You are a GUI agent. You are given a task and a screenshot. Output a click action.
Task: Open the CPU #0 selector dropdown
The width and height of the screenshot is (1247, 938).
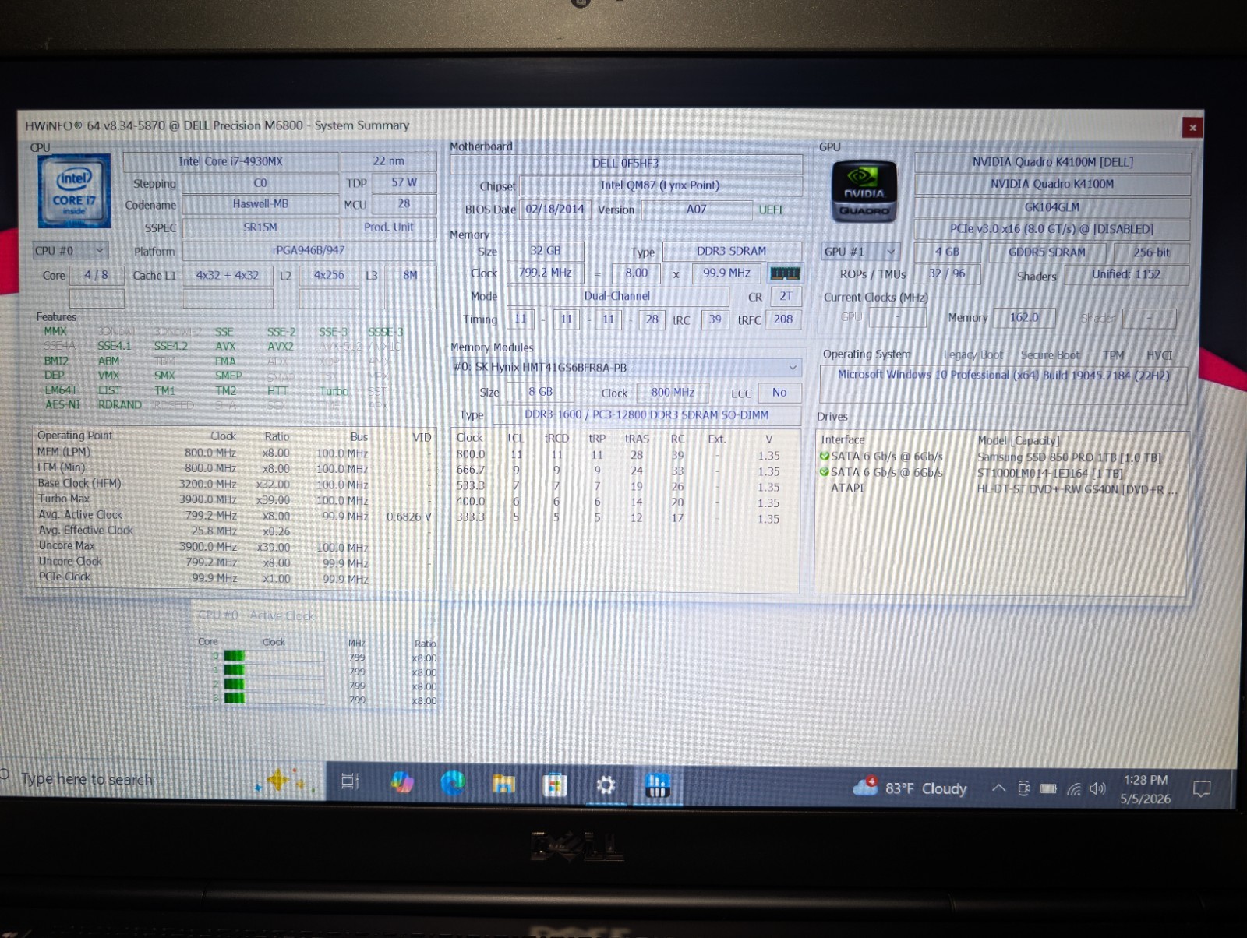[x=70, y=251]
